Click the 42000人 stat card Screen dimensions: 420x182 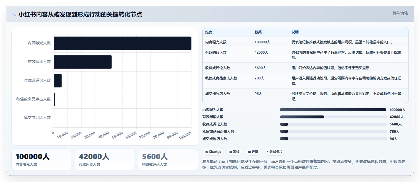click(105, 159)
